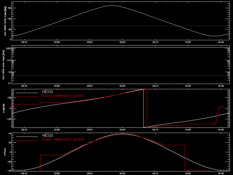Click 03:15 time tick under Latitude plot
Image resolution: width=233 pixels, height=175 pixels.
[x=24, y=173]
